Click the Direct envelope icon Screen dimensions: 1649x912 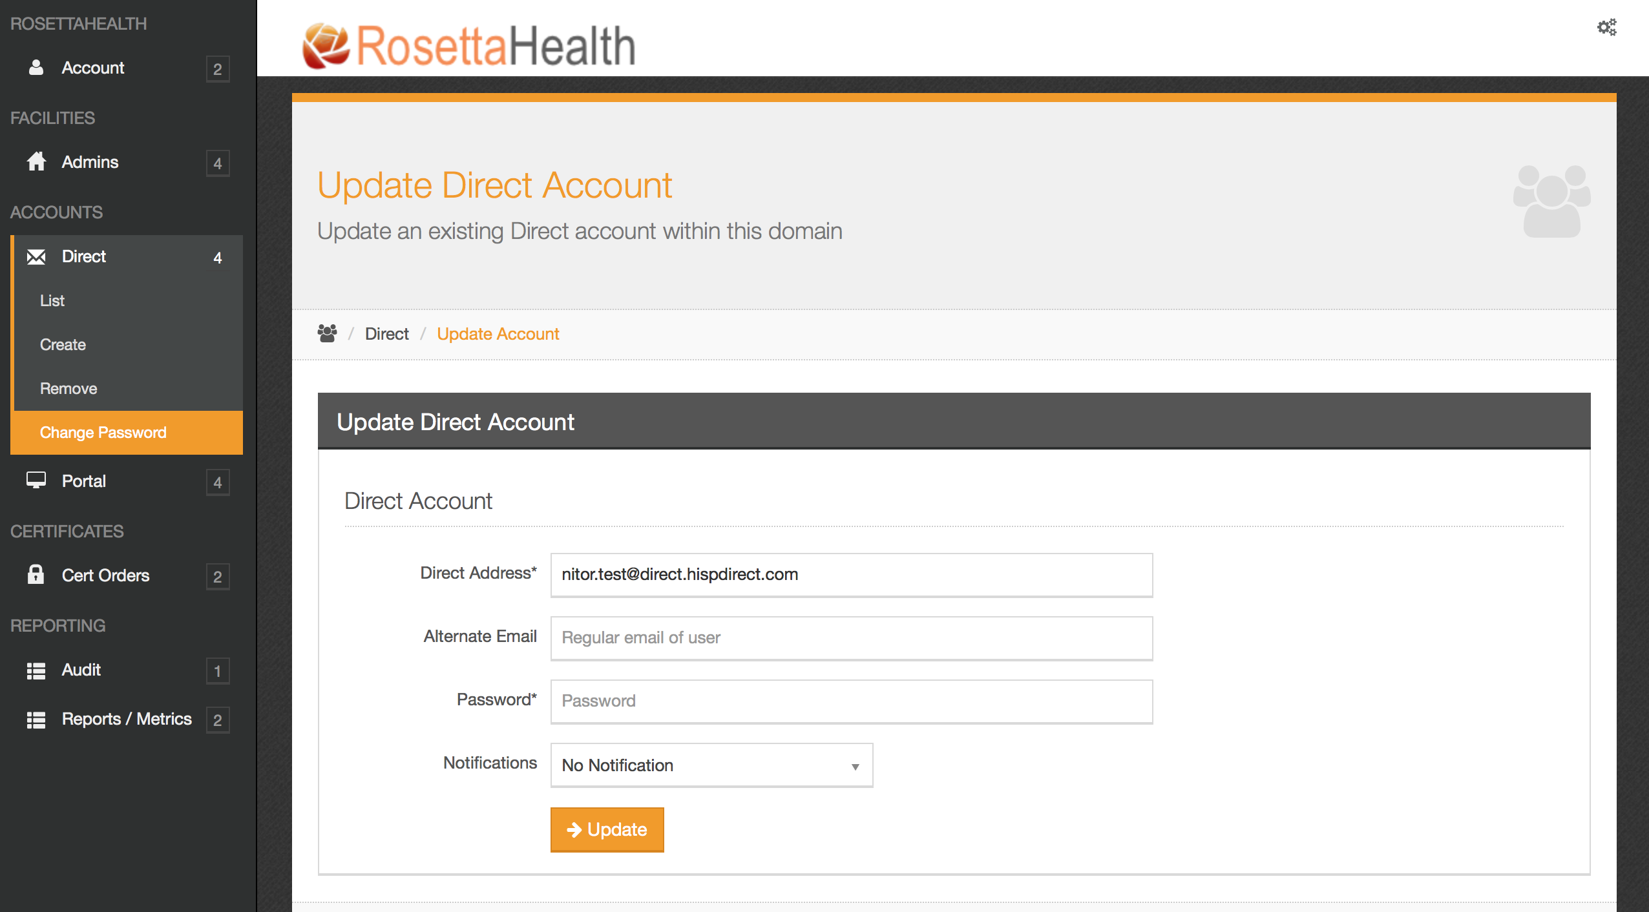click(x=36, y=256)
